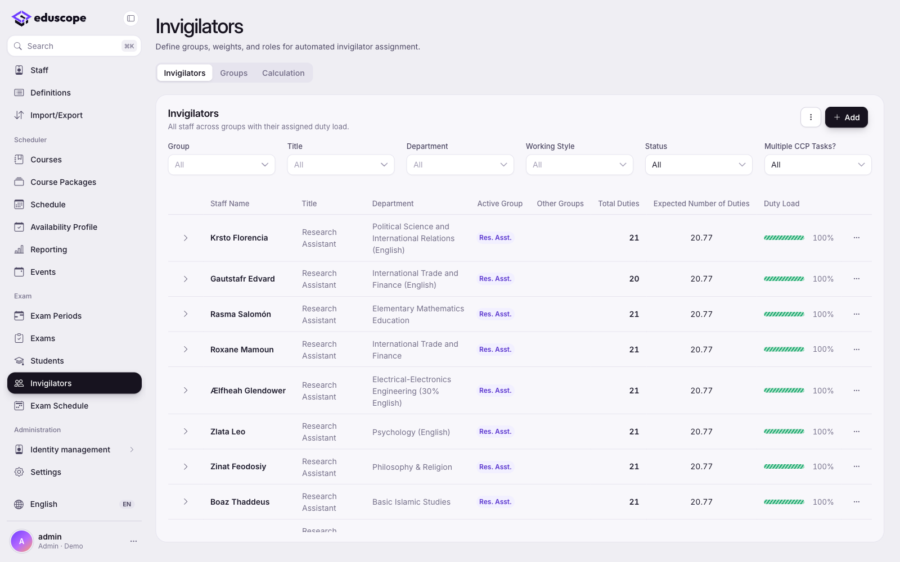The width and height of the screenshot is (900, 562).
Task: Collapse the sidebar with the panel icon
Action: [x=130, y=19]
